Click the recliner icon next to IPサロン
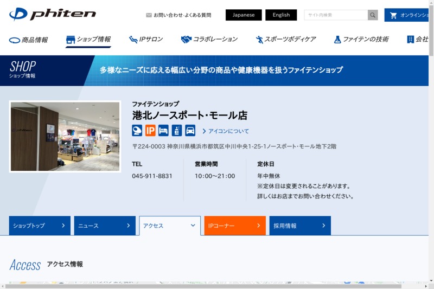 click(133, 40)
